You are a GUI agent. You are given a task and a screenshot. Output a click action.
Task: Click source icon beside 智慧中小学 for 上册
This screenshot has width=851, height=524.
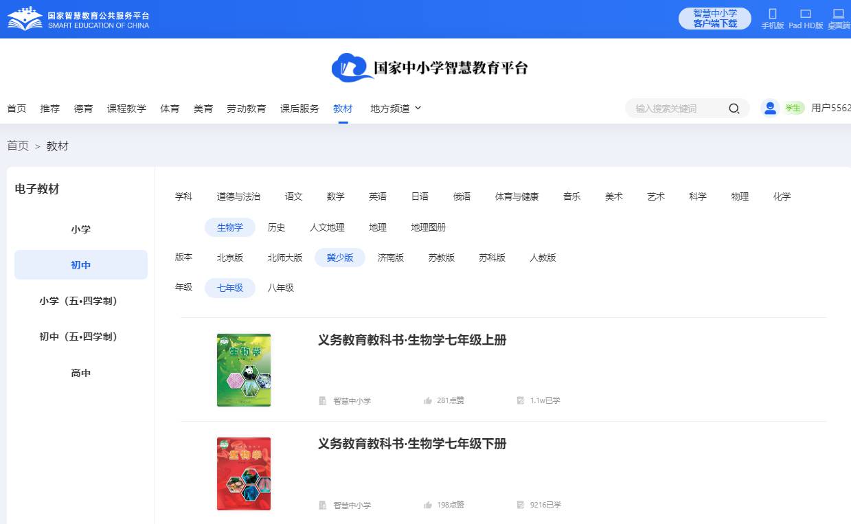tap(323, 400)
